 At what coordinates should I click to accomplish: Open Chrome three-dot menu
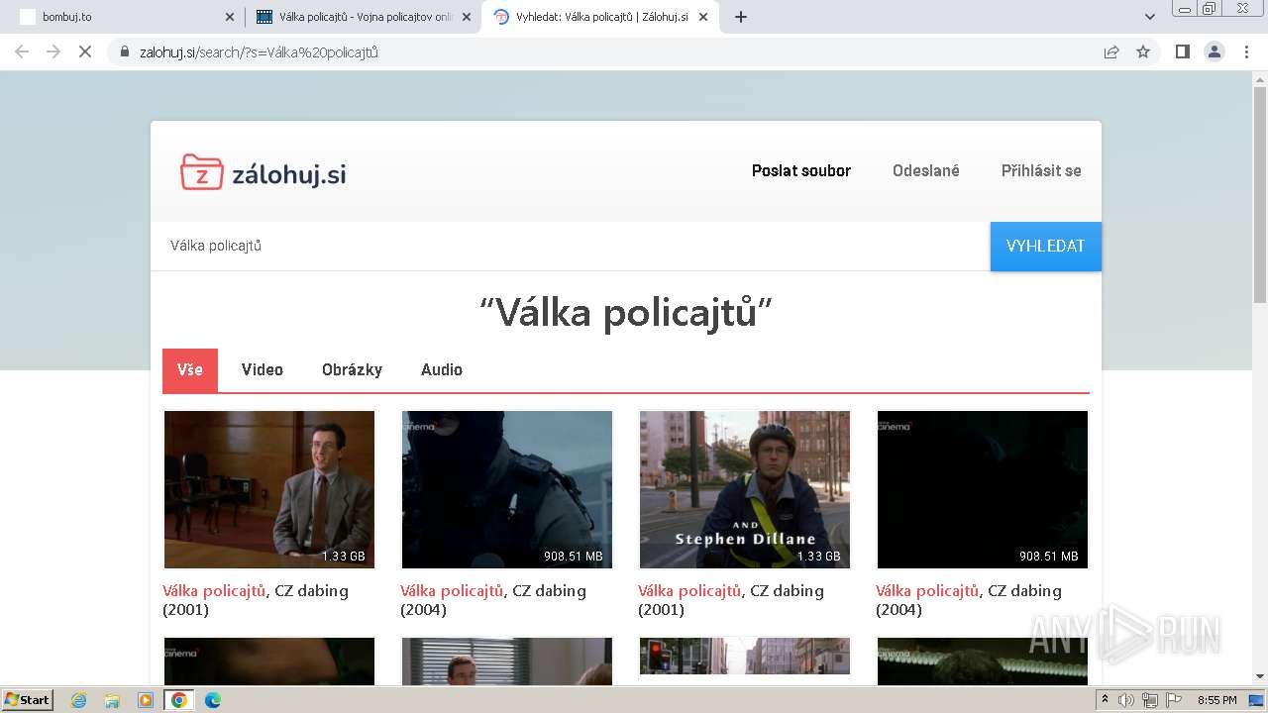pos(1246,51)
